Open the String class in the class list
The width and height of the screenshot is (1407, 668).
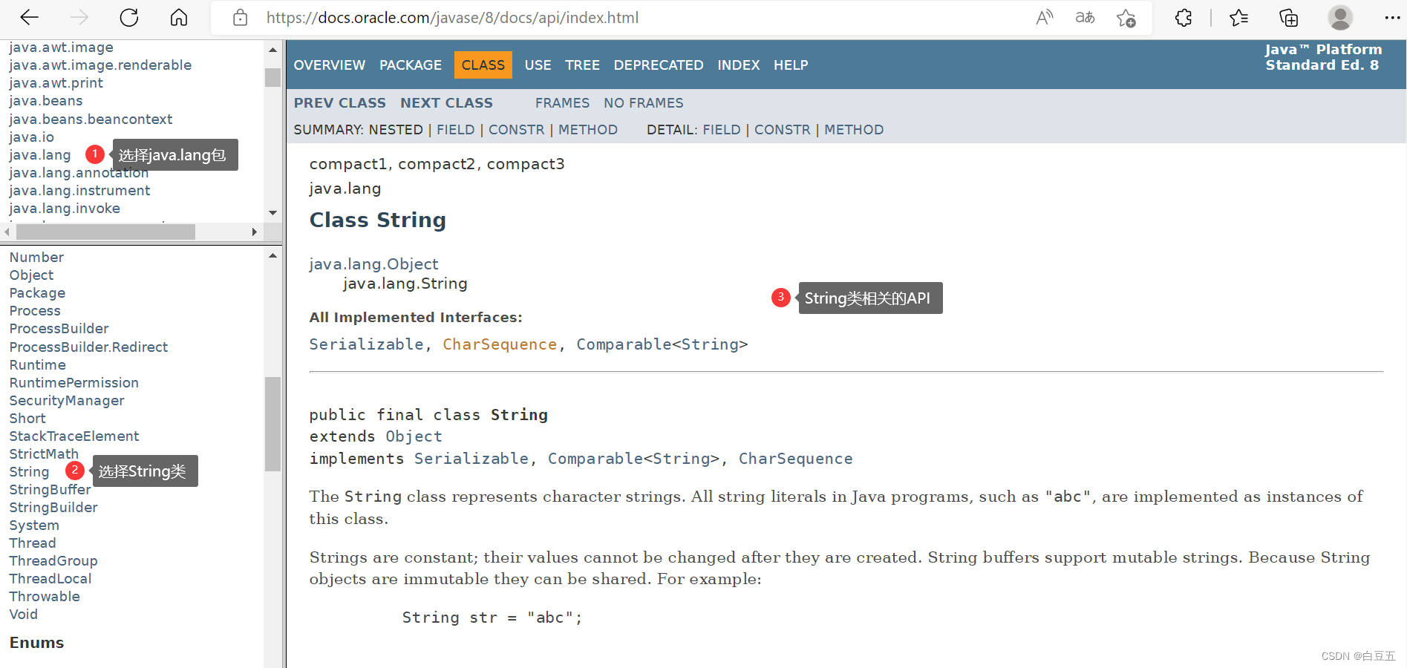pyautogui.click(x=29, y=472)
